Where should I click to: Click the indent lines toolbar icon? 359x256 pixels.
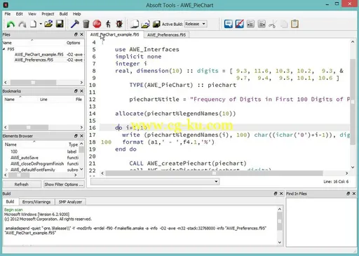tap(250, 24)
